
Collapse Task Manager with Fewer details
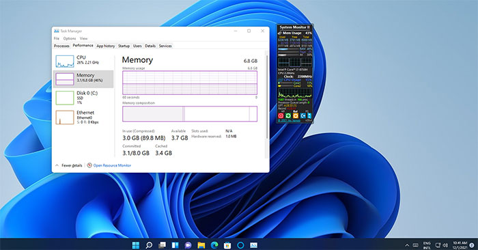click(69, 165)
